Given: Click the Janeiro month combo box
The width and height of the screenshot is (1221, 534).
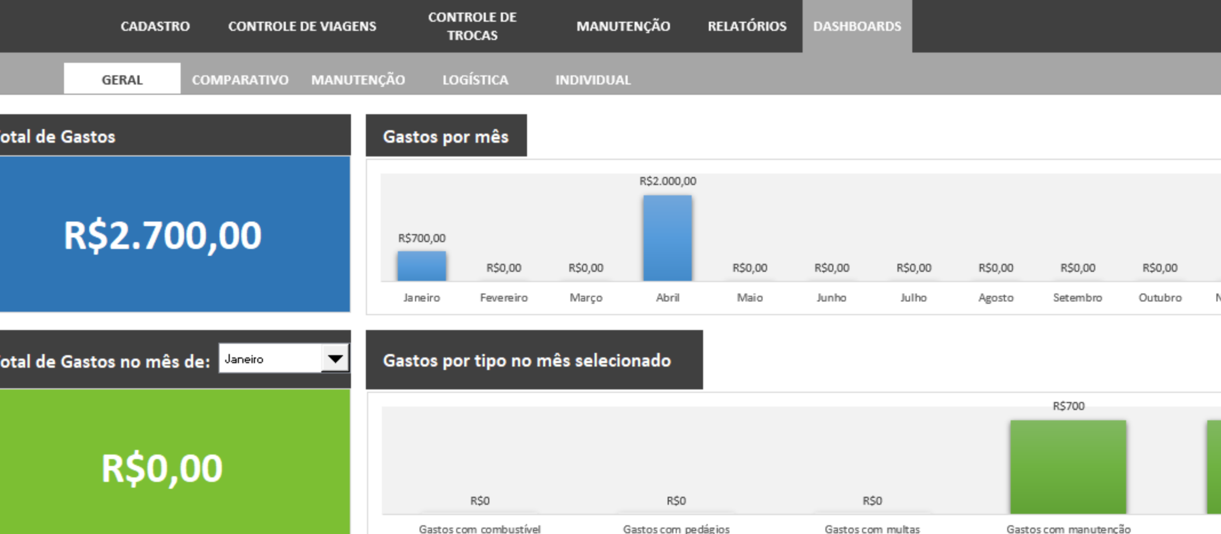Looking at the screenshot, I should (270, 359).
